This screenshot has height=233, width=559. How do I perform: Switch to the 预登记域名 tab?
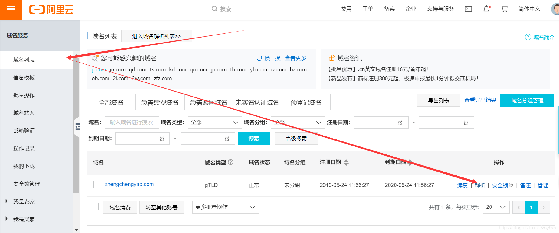pos(306,102)
